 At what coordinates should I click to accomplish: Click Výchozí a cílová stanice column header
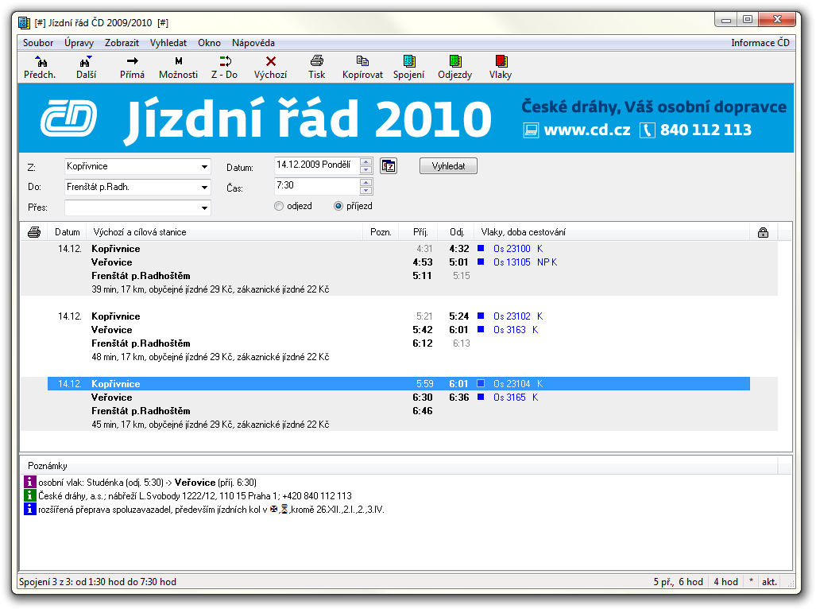click(x=225, y=232)
